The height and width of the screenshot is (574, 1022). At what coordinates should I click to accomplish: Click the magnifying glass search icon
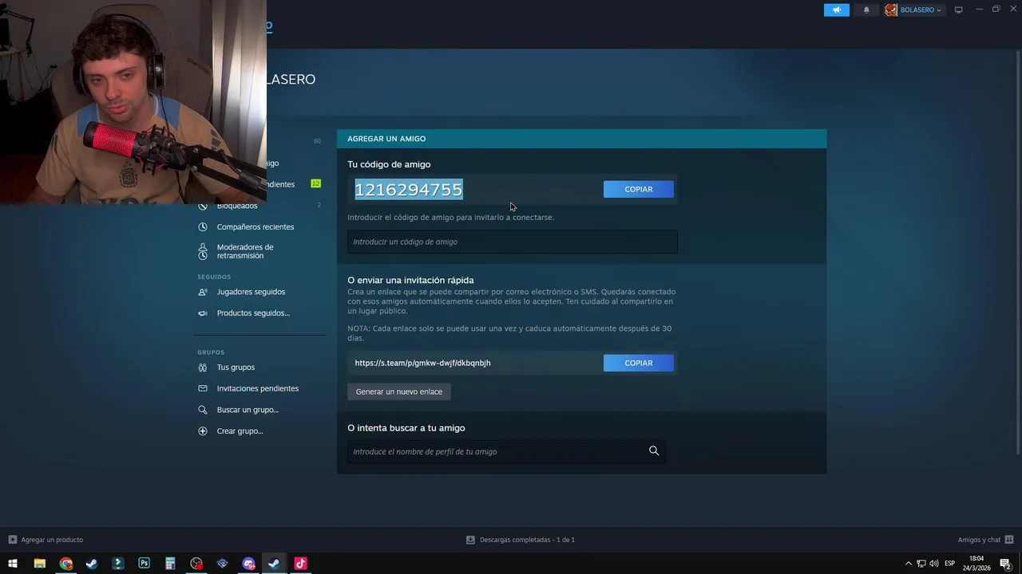[x=654, y=451]
